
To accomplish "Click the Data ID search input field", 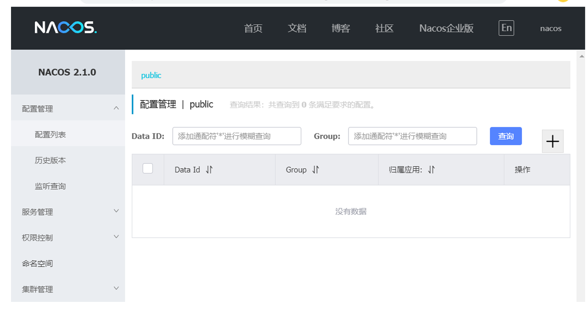I will [x=237, y=136].
